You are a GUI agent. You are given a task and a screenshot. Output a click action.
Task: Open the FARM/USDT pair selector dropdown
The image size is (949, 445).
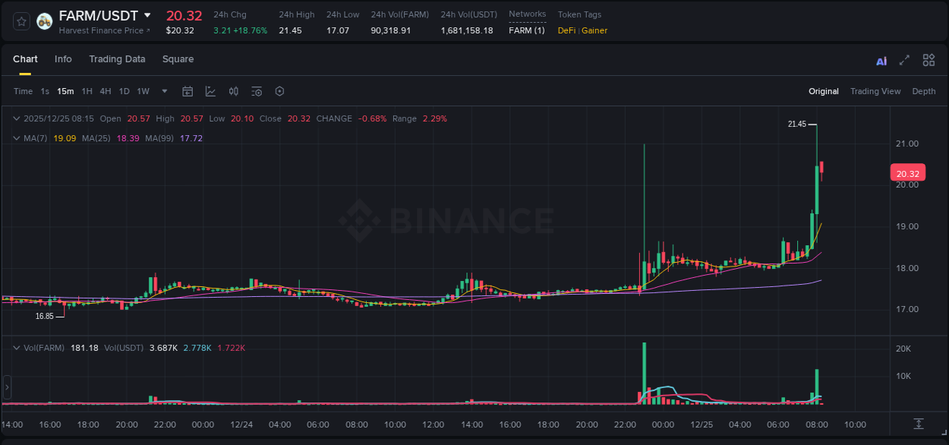pyautogui.click(x=148, y=15)
